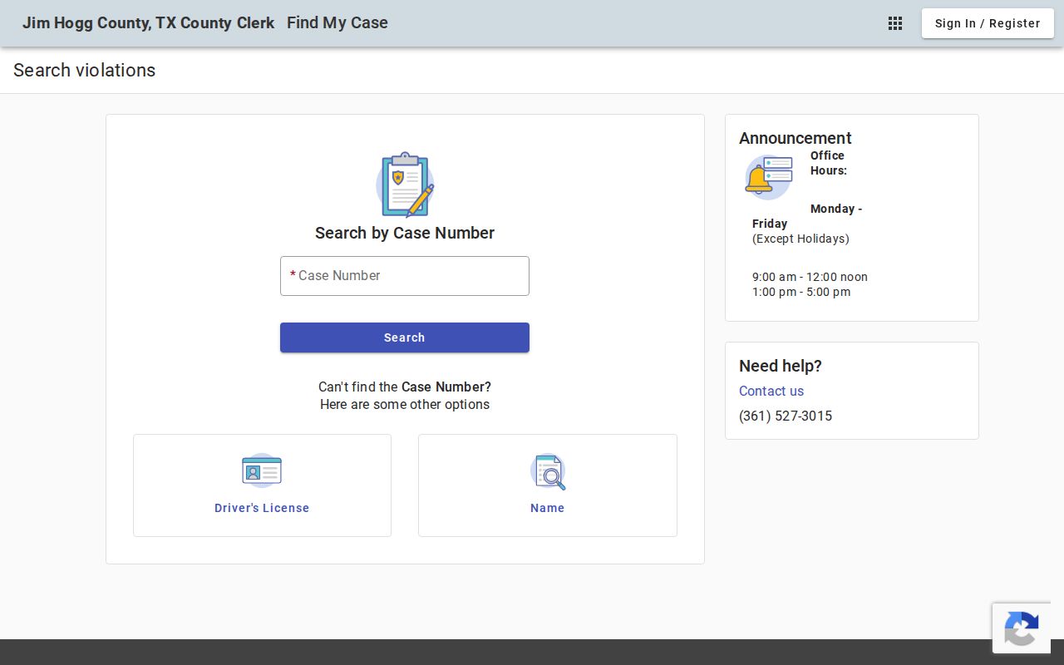This screenshot has width=1064, height=665.
Task: Click the Announcement heading
Action: [x=796, y=138]
